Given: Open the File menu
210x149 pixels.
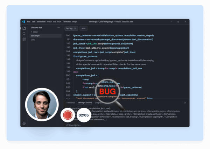Looking at the screenshot, I should click(29, 22).
